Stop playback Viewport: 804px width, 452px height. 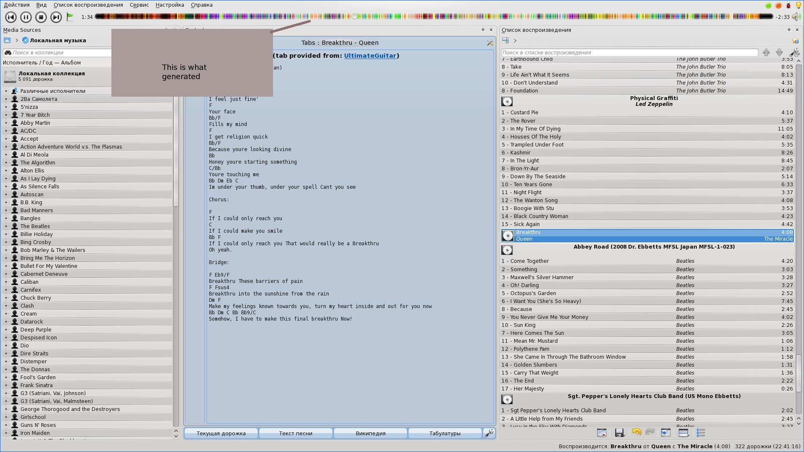[x=41, y=17]
